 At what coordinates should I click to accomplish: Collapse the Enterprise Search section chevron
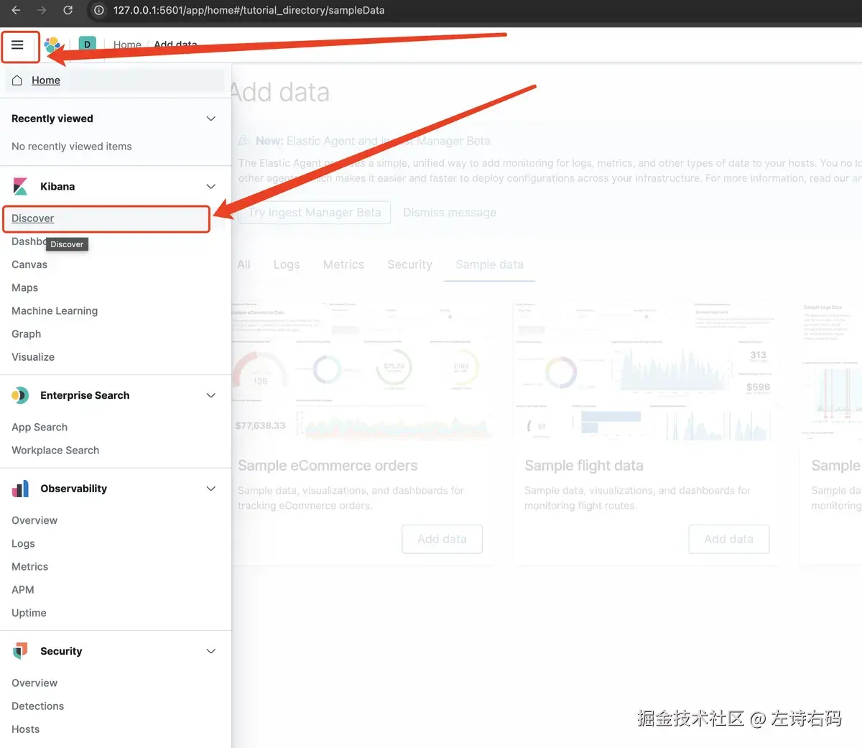[211, 395]
